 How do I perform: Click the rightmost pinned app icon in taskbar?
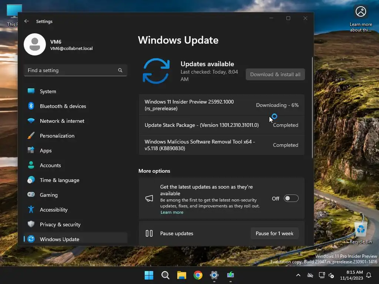(x=231, y=275)
